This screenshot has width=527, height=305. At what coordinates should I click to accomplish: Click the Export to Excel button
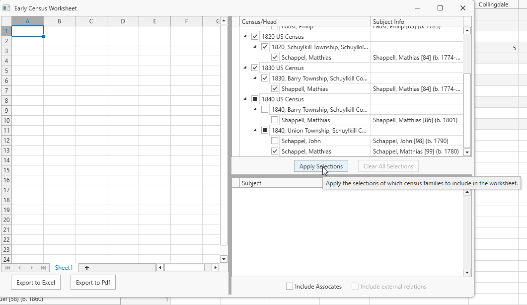35,283
